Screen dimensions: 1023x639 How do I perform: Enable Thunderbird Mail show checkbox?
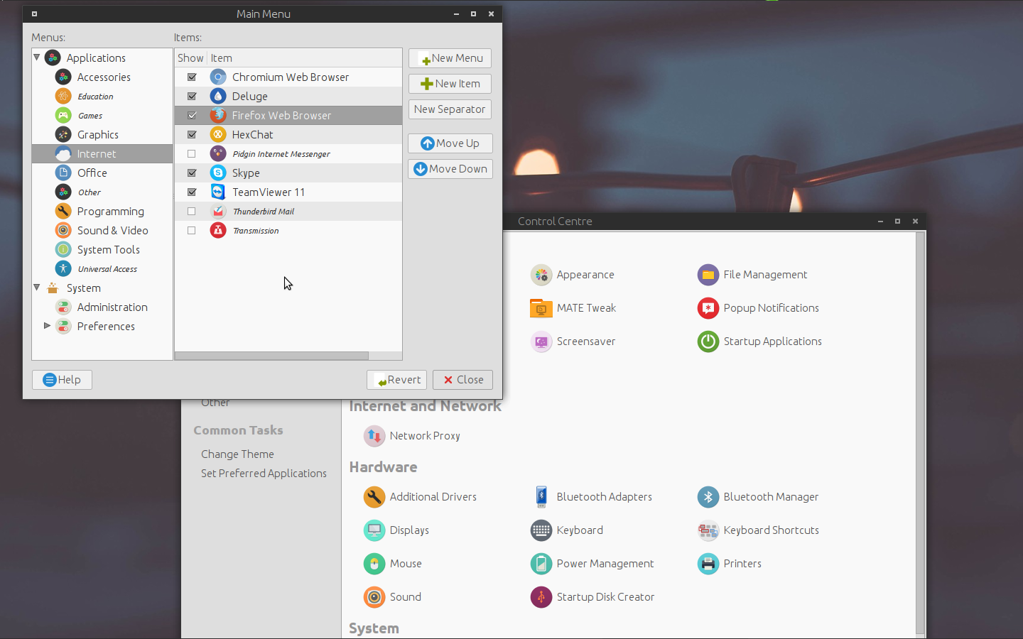(192, 211)
